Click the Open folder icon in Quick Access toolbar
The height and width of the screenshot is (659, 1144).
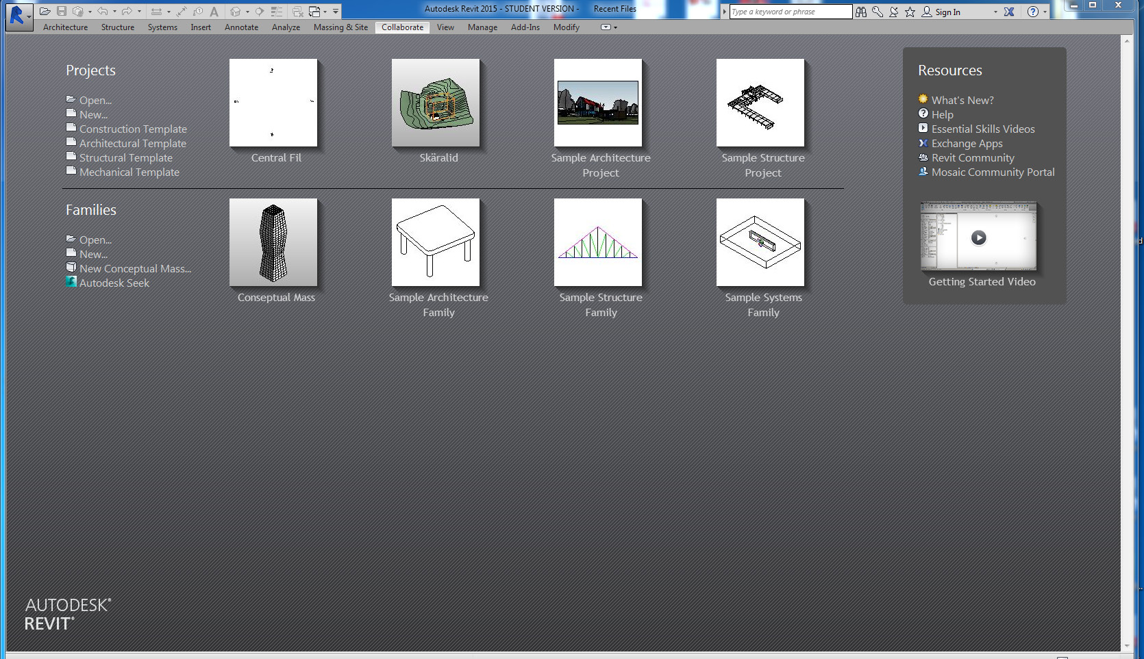(45, 12)
